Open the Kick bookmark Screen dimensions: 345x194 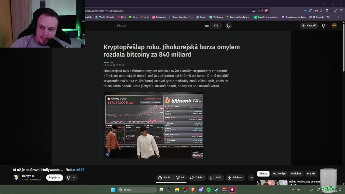tap(133, 17)
